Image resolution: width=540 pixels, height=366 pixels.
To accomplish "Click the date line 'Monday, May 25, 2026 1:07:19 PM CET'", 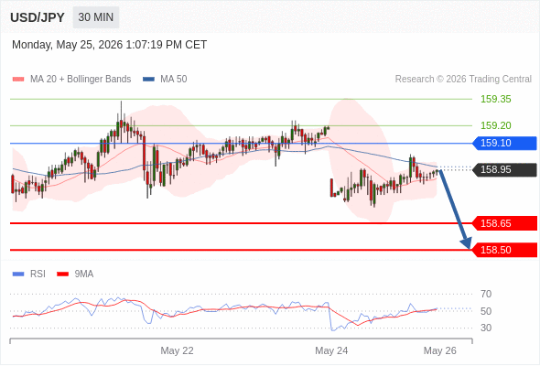I will pyautogui.click(x=109, y=45).
